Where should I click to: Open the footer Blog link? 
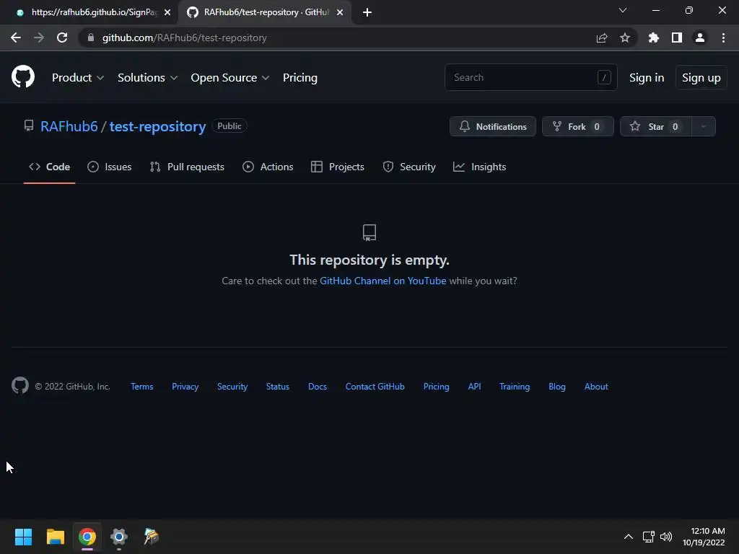(556, 387)
